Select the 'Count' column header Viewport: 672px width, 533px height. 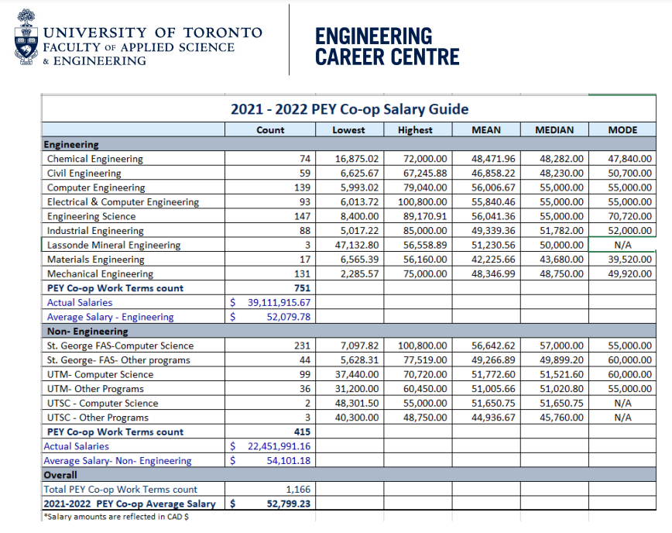(x=270, y=130)
